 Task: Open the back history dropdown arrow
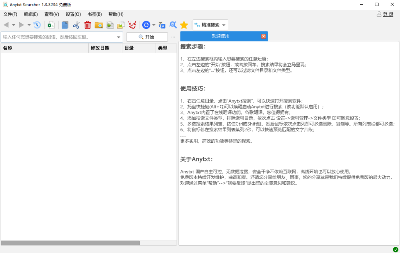coord(14,25)
